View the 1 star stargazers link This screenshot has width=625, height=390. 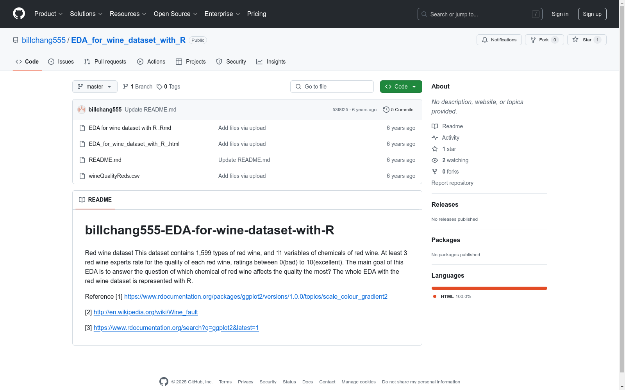point(444,149)
